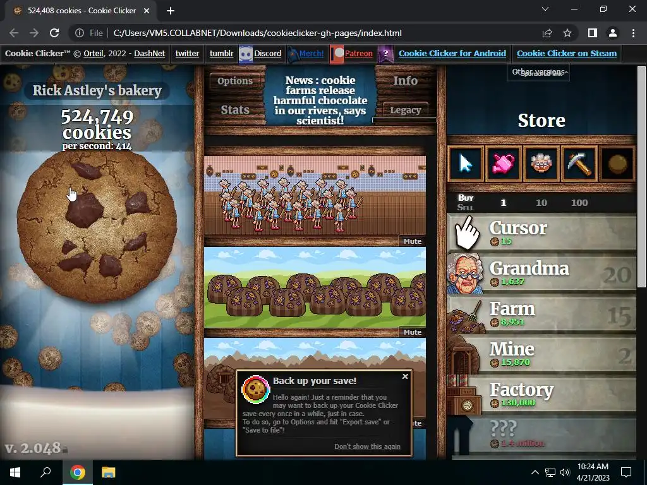This screenshot has width=647, height=485.
Task: Select buy quantity 10
Action: click(541, 203)
